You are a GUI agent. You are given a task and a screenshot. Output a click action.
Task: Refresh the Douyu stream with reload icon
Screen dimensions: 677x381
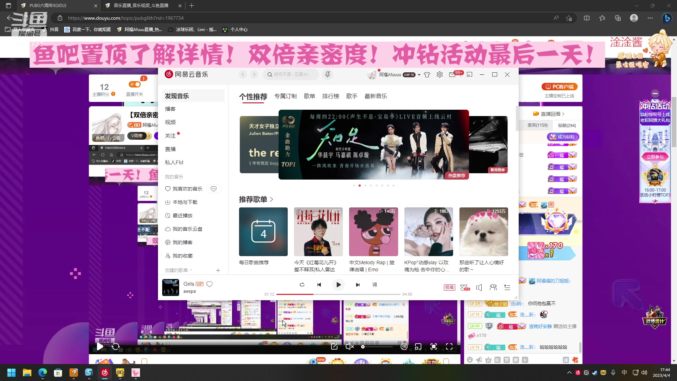point(116,346)
